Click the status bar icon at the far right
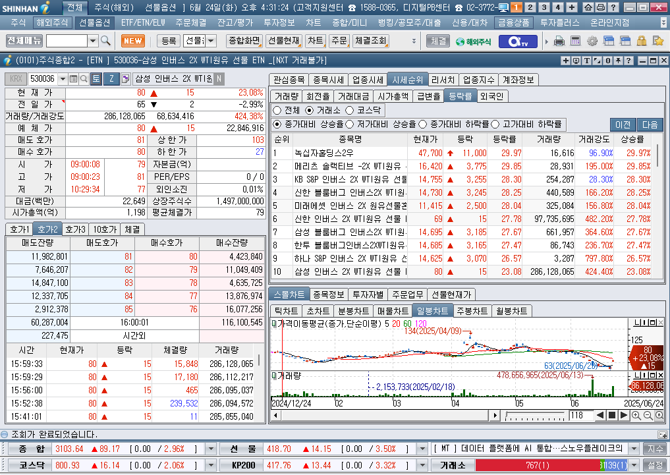Image resolution: width=670 pixels, height=475 pixels. (x=662, y=434)
